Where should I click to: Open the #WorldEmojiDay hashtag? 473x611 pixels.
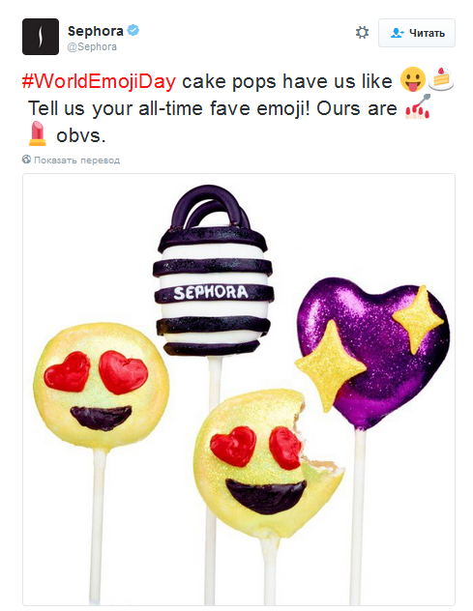tap(99, 81)
